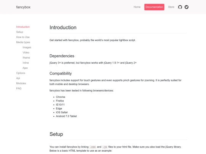Go to the Home menu item
206x154 pixels.
pos(137,7)
